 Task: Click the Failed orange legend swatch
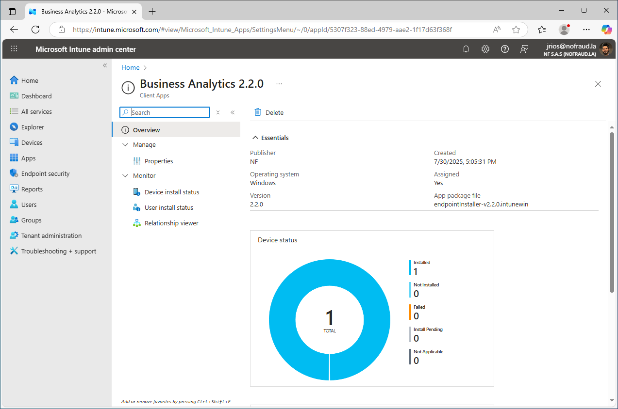click(410, 312)
